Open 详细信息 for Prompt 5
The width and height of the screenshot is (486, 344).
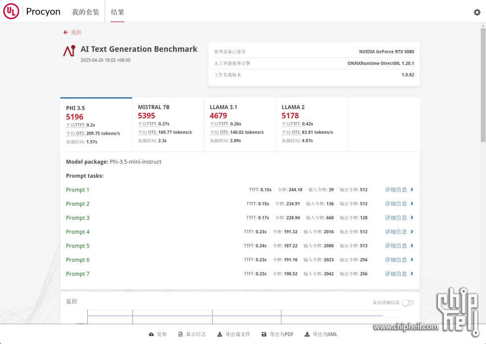[x=396, y=246]
